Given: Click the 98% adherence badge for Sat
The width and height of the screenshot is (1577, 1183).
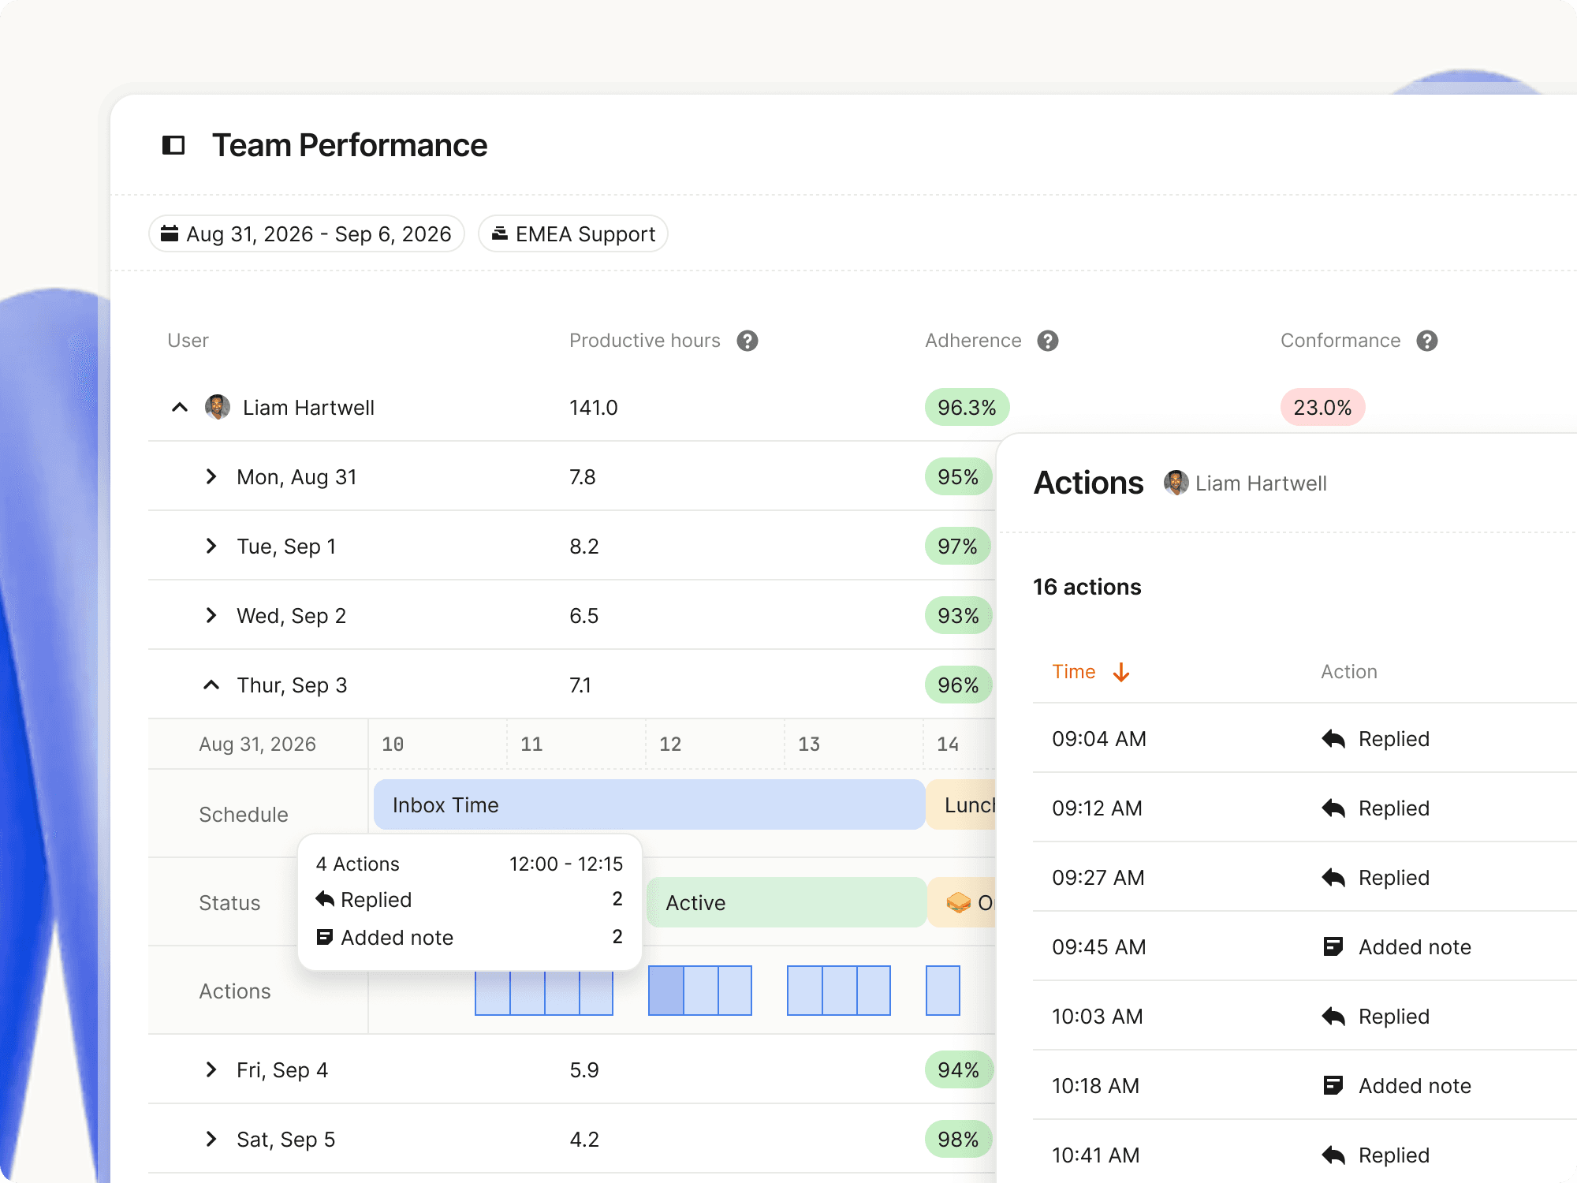Looking at the screenshot, I should 958,1139.
